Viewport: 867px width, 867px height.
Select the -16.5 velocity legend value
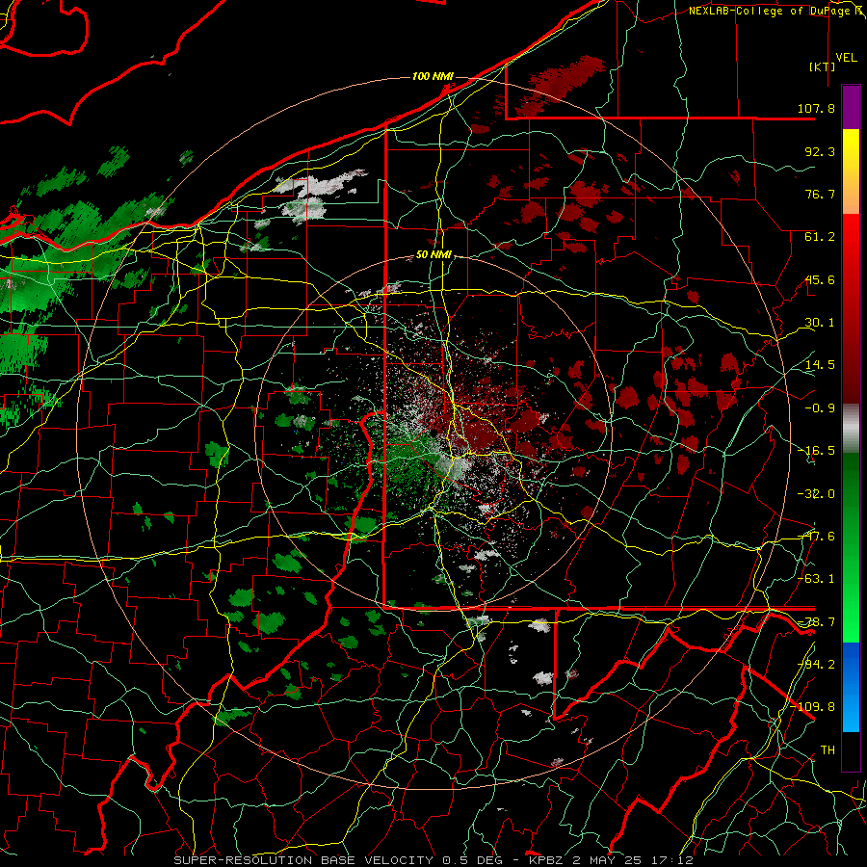coord(816,451)
